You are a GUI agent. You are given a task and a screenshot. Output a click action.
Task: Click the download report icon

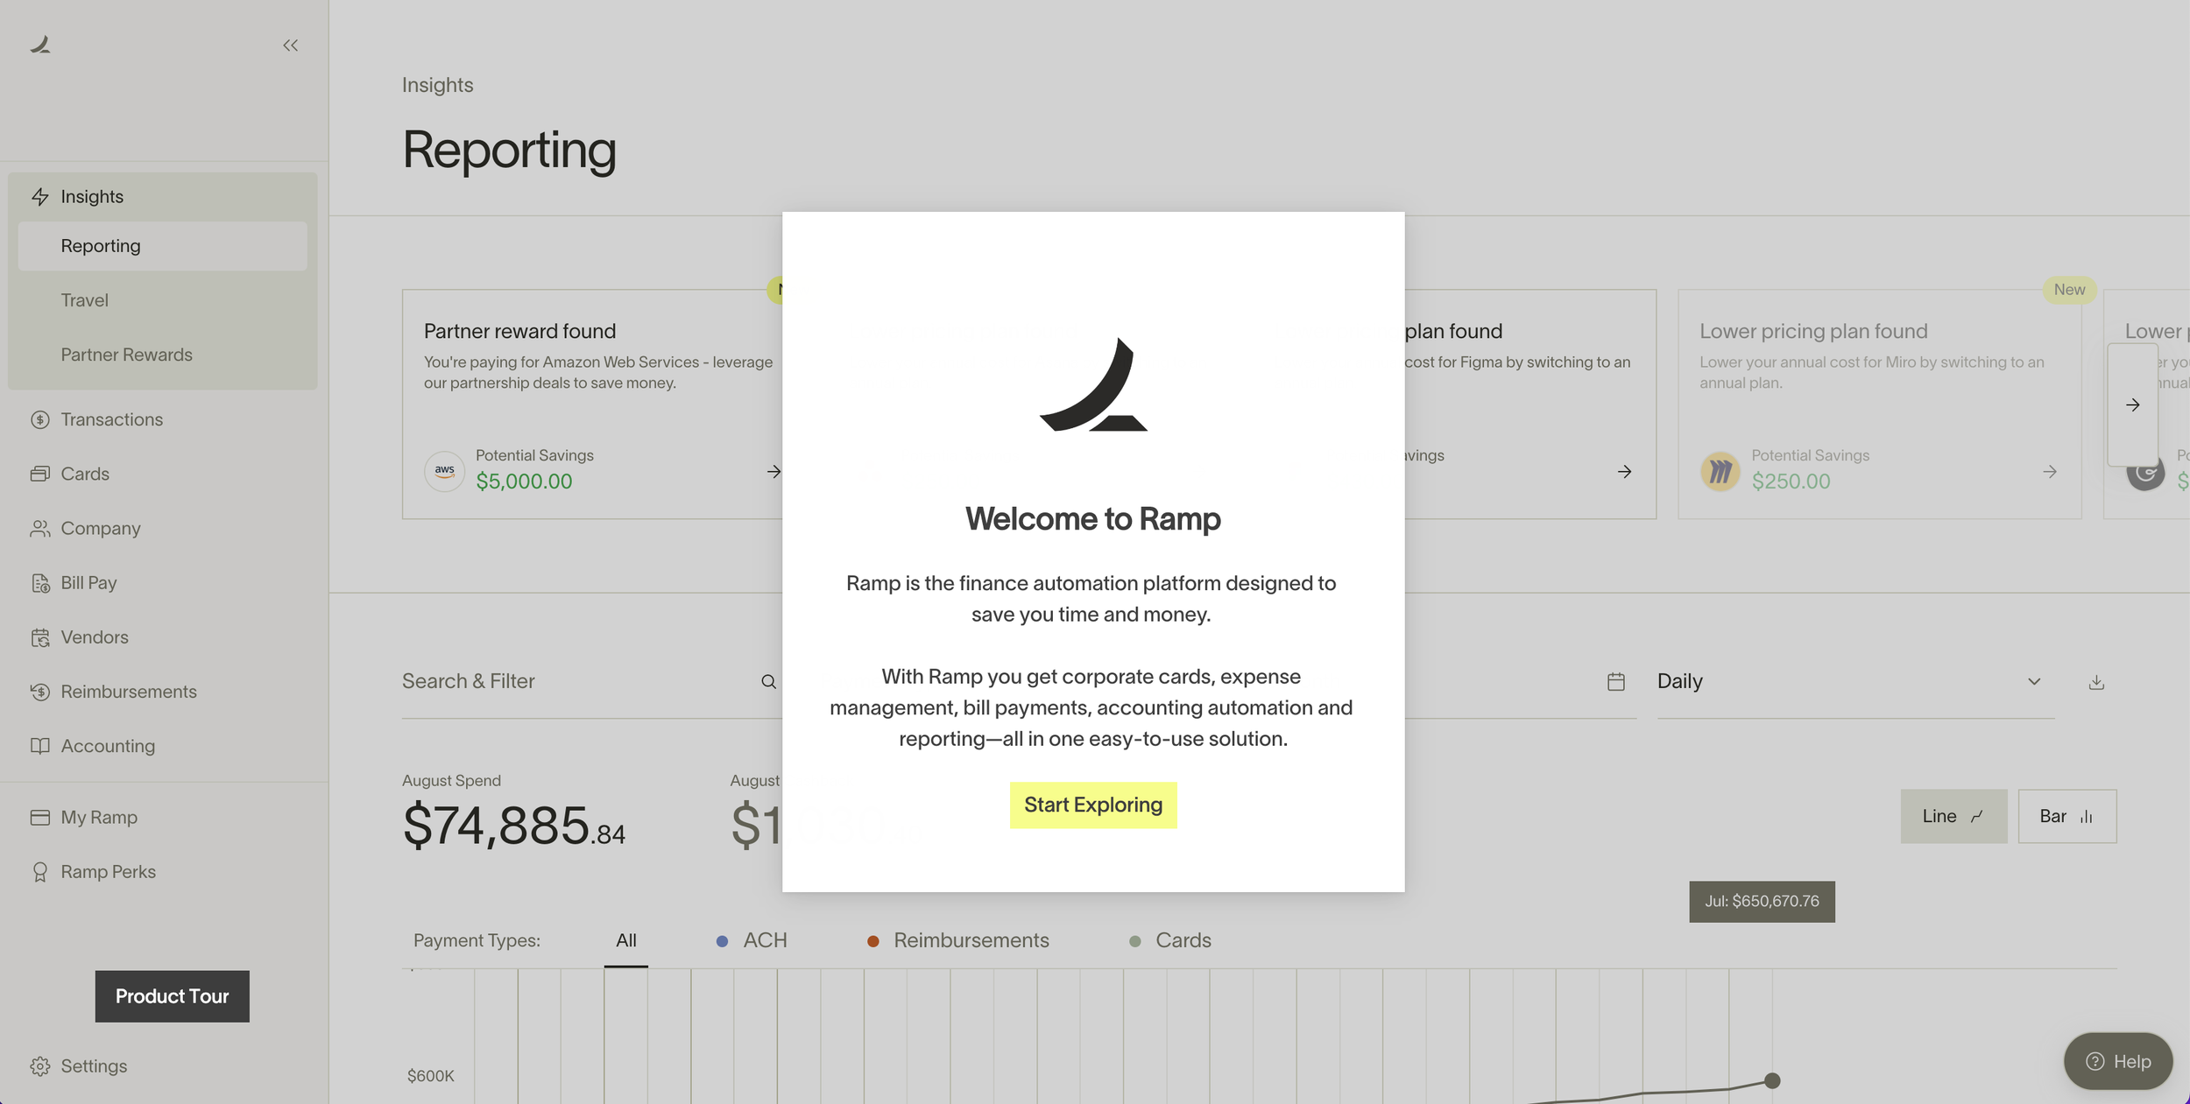click(x=2095, y=682)
